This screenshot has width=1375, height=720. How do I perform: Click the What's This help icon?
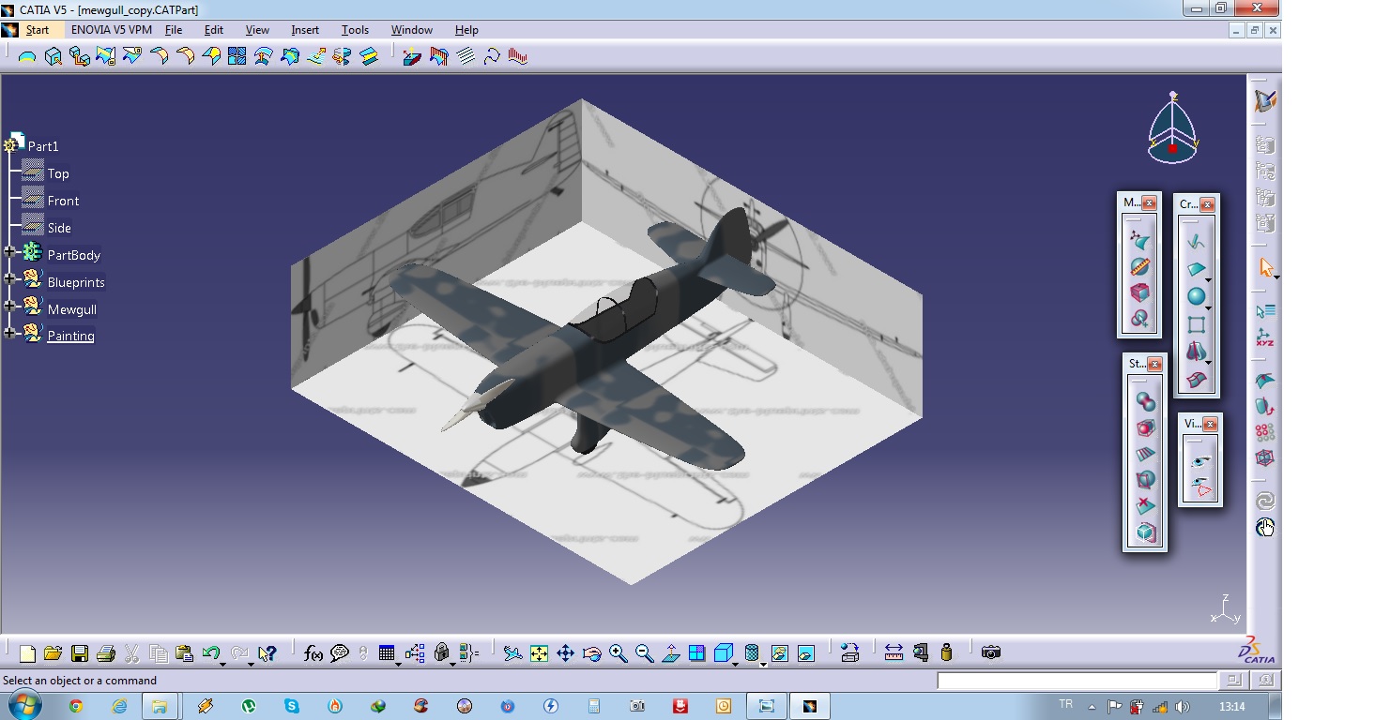pos(267,653)
